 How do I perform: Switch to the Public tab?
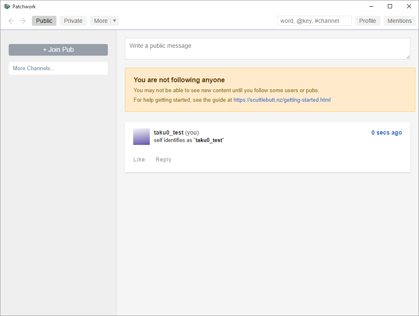point(44,21)
